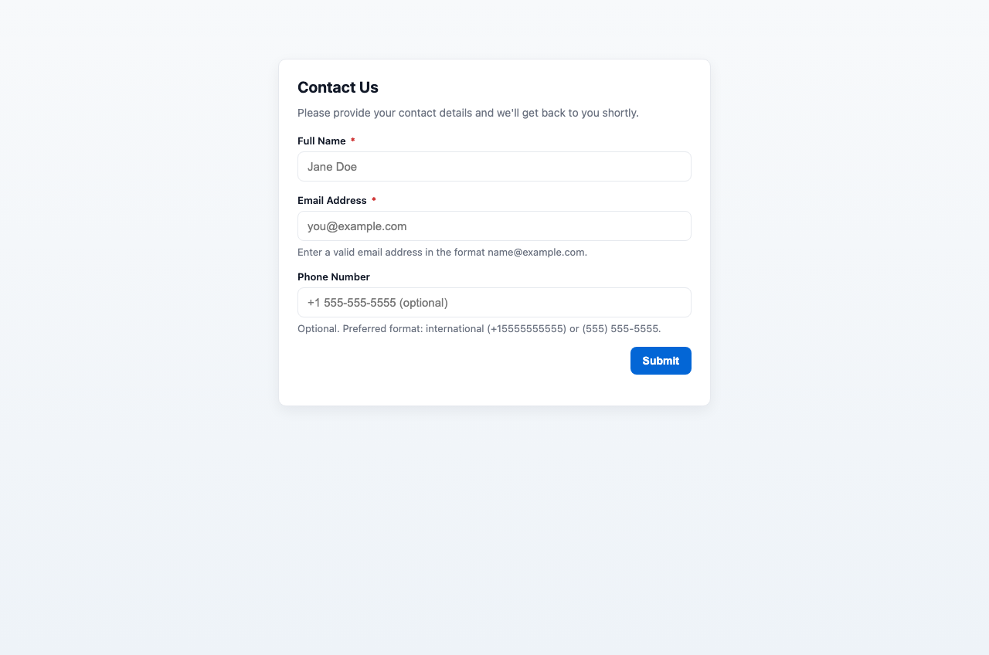Image resolution: width=989 pixels, height=655 pixels.
Task: Click the Submit button label text
Action: tap(661, 361)
